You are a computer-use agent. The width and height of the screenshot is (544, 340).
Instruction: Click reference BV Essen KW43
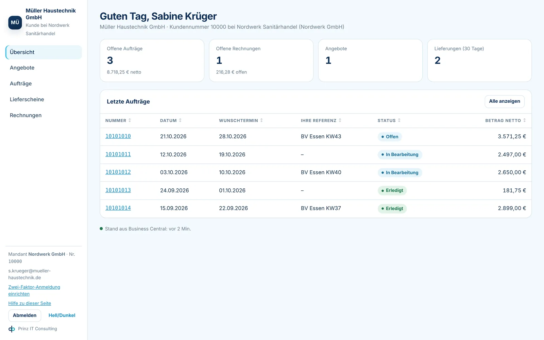[x=321, y=136]
